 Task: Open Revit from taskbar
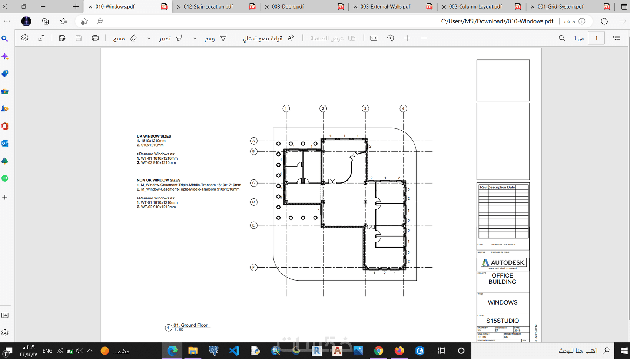(317, 350)
